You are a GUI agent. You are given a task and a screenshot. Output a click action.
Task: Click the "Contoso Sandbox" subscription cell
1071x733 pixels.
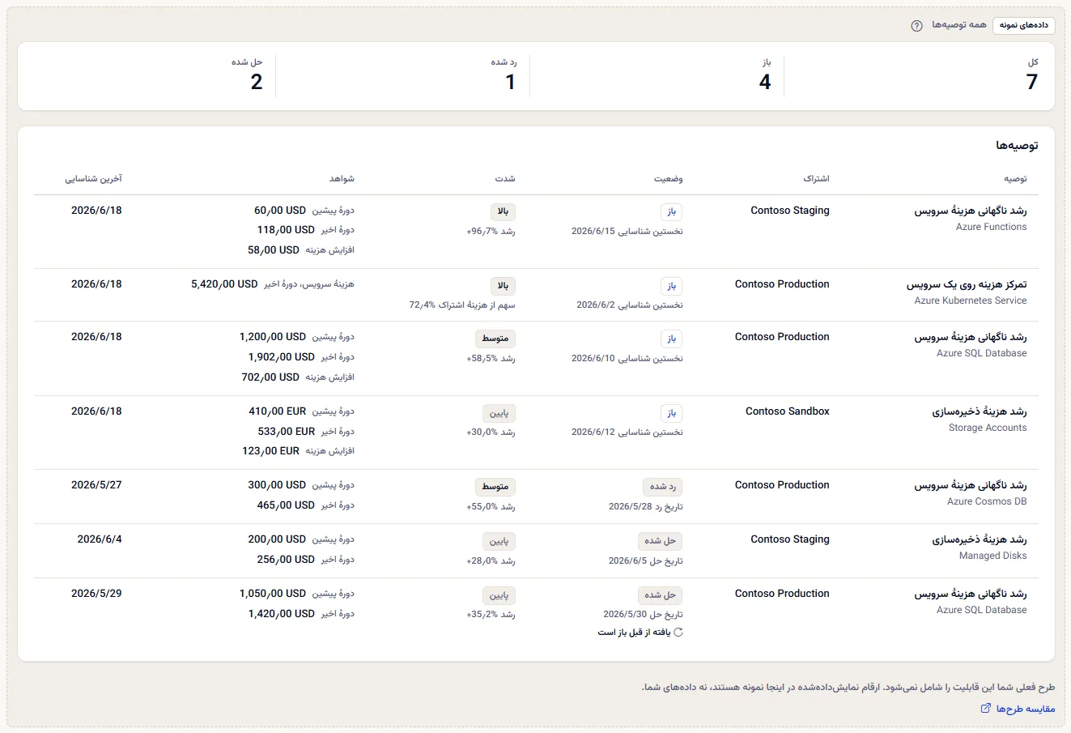788,411
